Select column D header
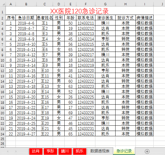This screenshot has height=155, width=165. 59,4
